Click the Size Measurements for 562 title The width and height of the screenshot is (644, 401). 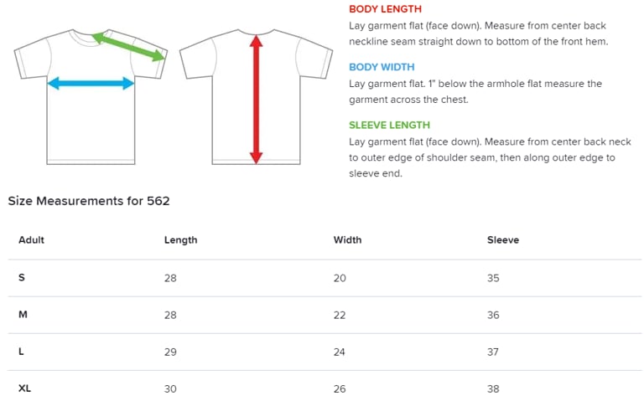point(89,201)
